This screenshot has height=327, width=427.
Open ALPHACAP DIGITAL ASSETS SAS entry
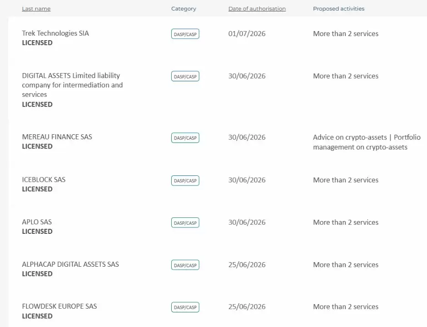[70, 264]
